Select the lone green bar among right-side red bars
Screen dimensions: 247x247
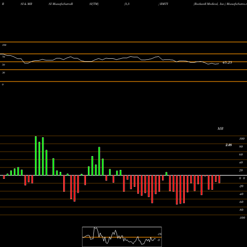[x=166, y=174]
